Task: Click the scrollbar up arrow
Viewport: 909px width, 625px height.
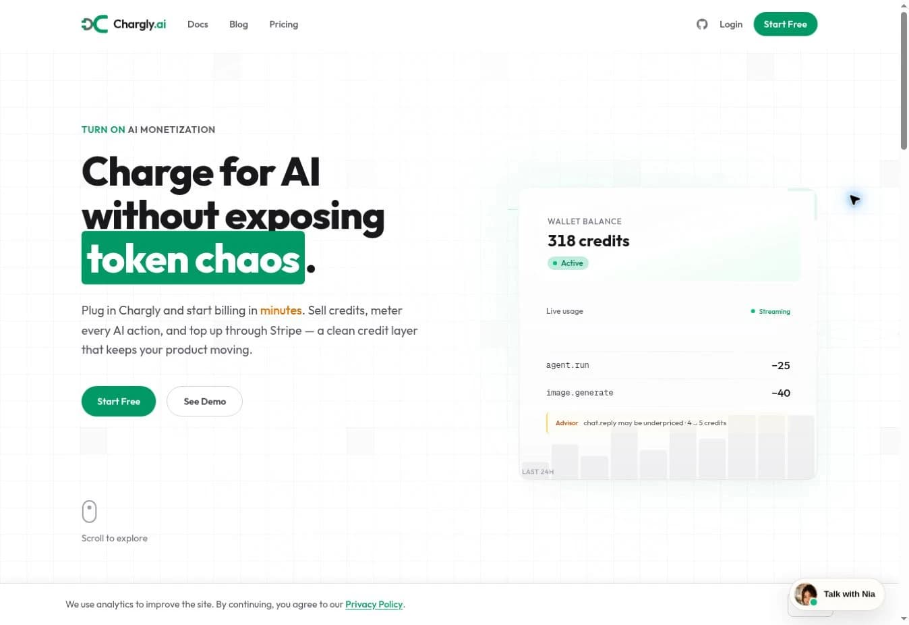Action: pyautogui.click(x=904, y=5)
